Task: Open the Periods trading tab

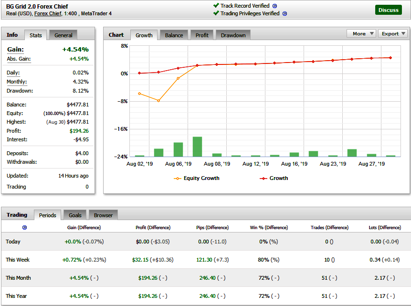Action: point(47,215)
